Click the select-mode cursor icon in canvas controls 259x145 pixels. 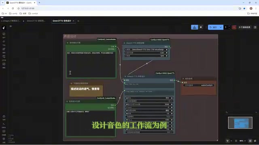click(227, 141)
